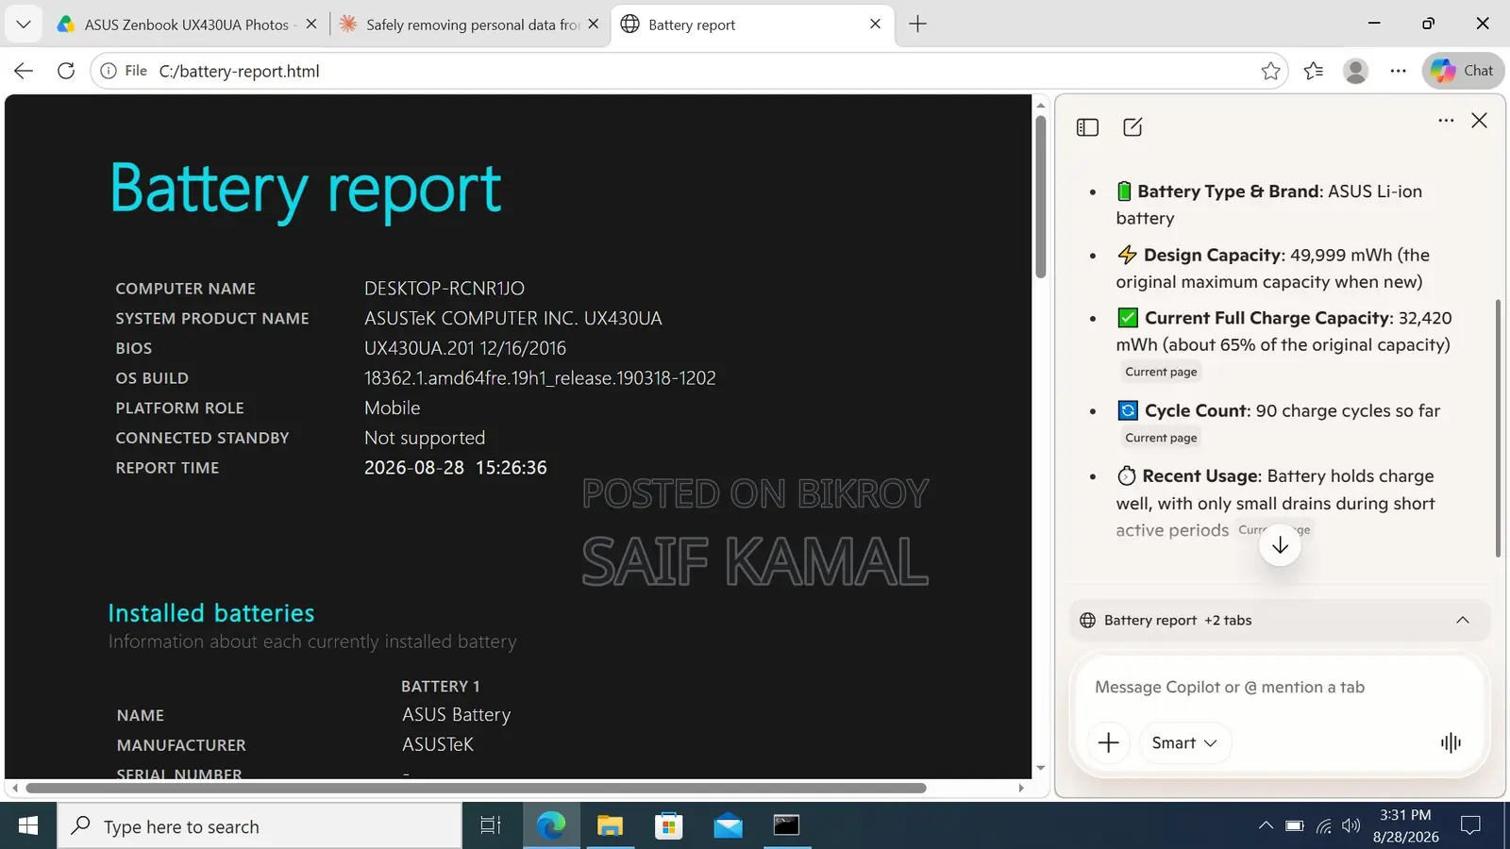This screenshot has height=849, width=1510.
Task: Open Task View on the taskbar
Action: pos(491,826)
